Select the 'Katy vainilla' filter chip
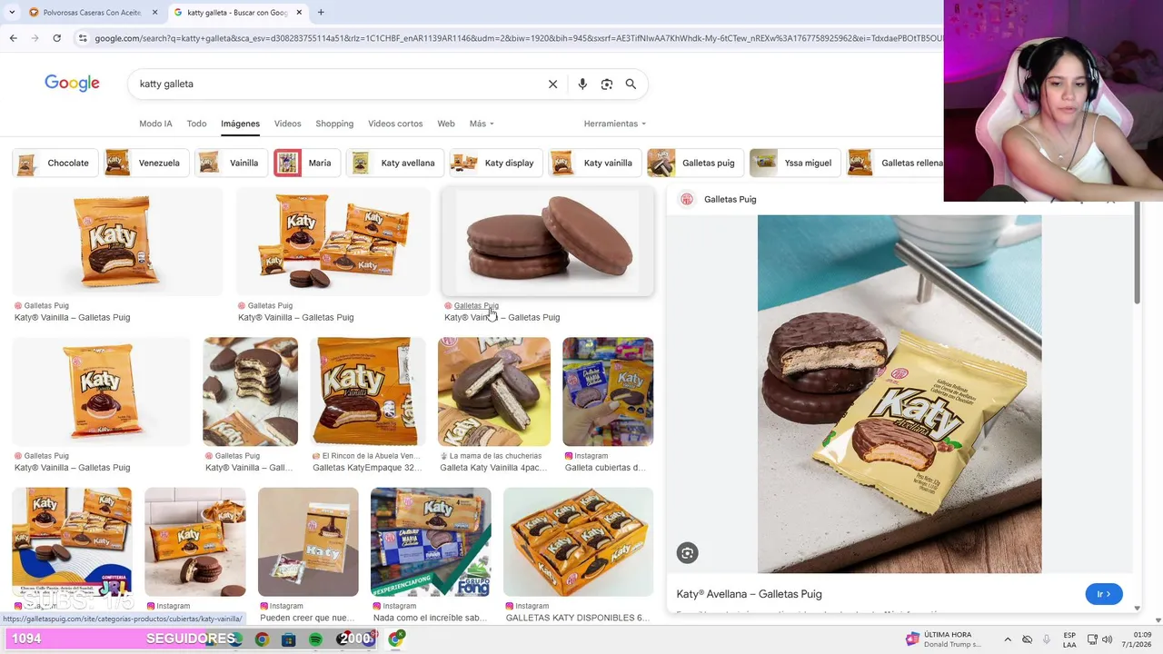 click(594, 163)
